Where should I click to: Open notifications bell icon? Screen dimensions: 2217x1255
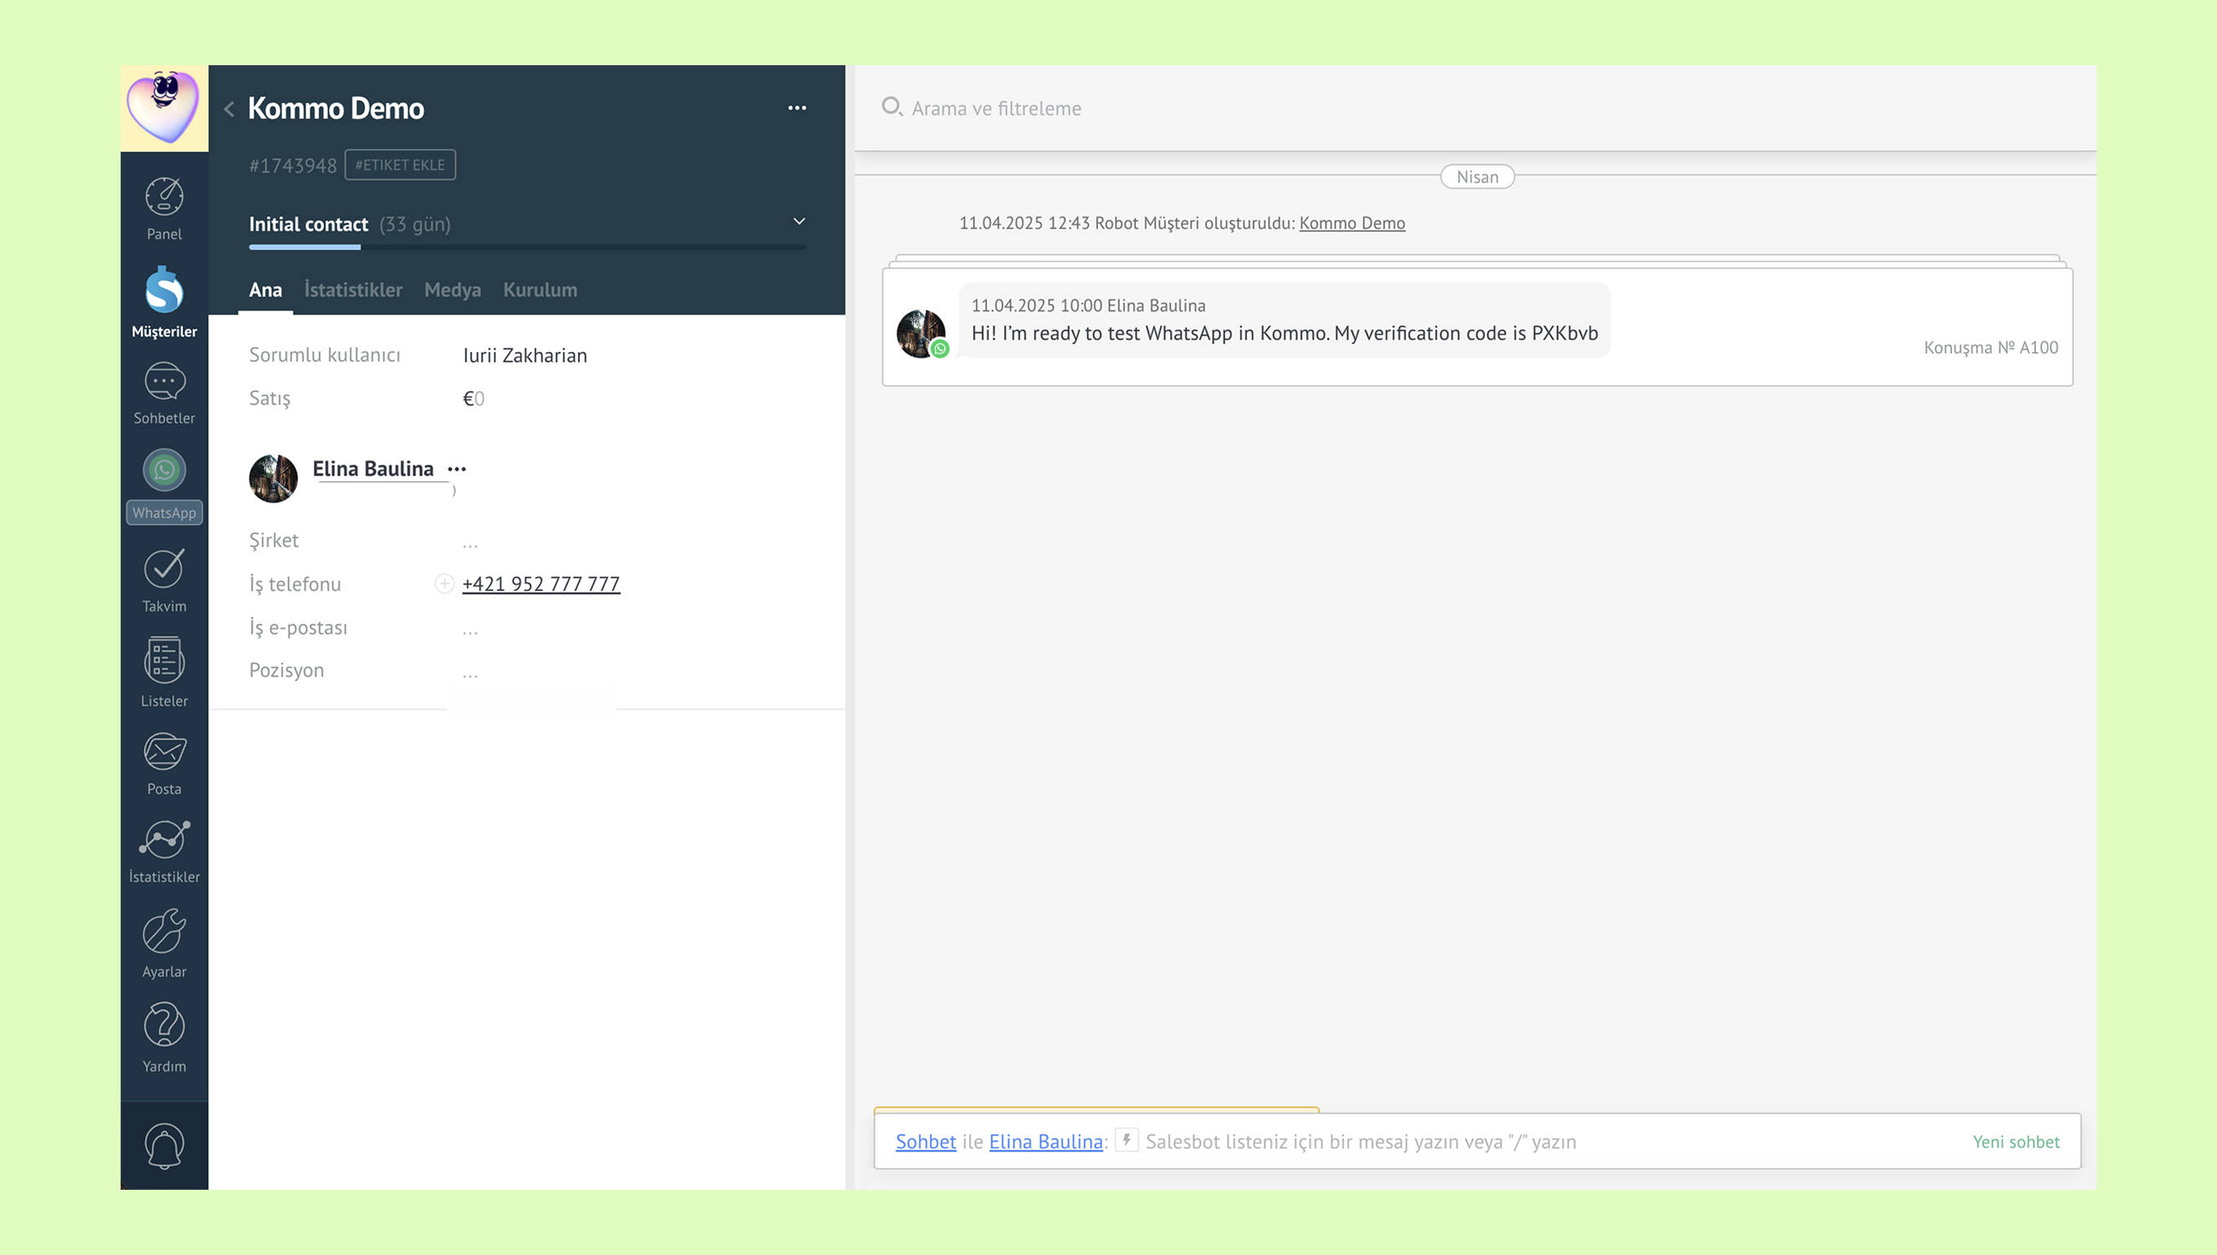(164, 1146)
